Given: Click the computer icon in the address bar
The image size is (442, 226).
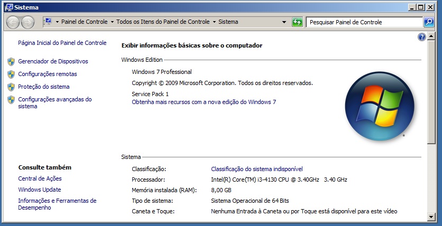Looking at the screenshot, I should (x=47, y=22).
